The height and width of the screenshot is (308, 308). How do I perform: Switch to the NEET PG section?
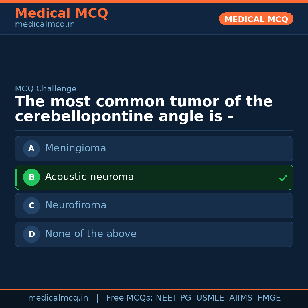(173, 297)
